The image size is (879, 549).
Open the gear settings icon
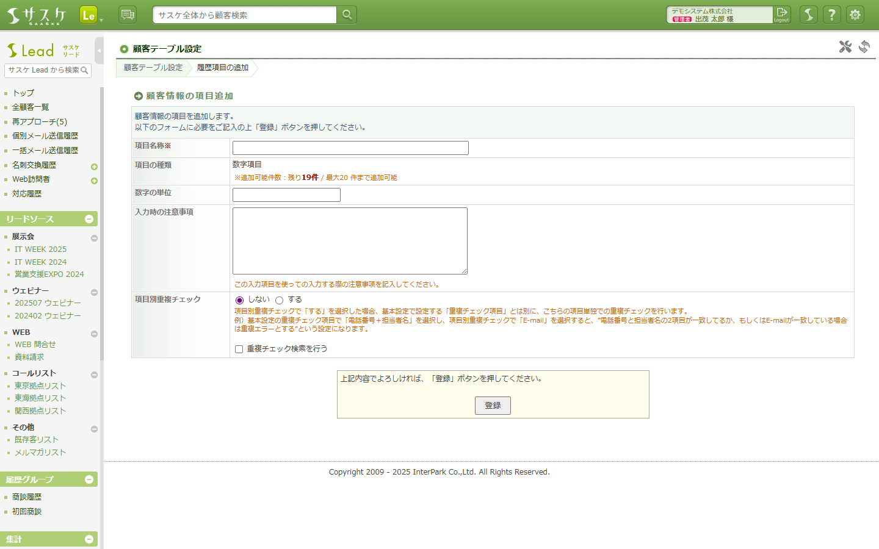pyautogui.click(x=855, y=15)
